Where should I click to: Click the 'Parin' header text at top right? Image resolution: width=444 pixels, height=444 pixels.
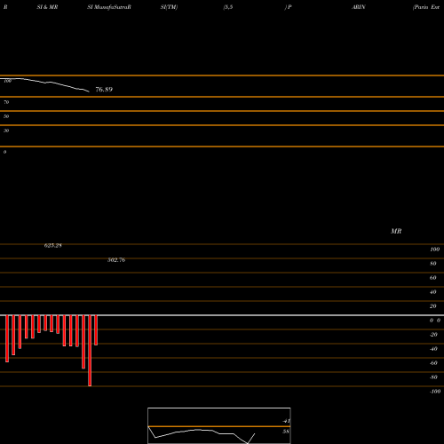421,7
